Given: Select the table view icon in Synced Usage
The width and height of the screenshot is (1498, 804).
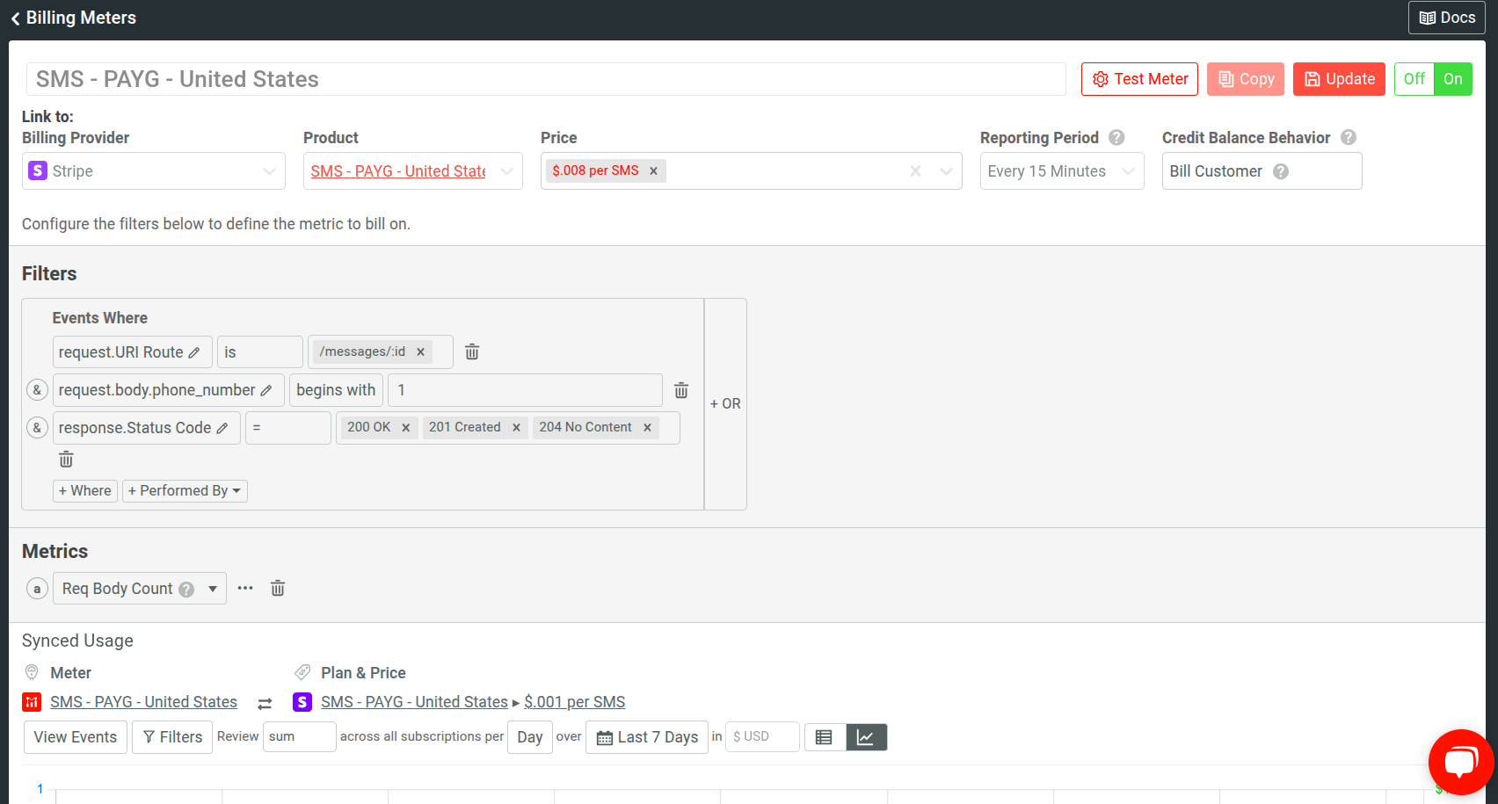Looking at the screenshot, I should click(x=825, y=737).
